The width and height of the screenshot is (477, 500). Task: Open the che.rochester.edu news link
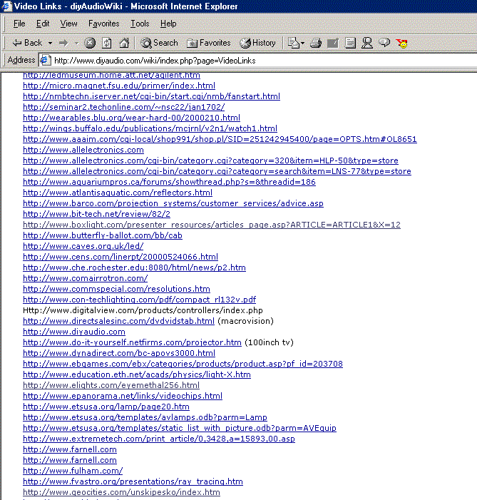134,267
